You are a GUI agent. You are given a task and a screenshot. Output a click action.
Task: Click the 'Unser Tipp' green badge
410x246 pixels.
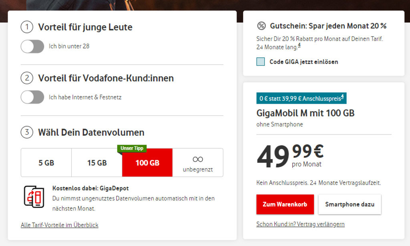[x=132, y=148]
